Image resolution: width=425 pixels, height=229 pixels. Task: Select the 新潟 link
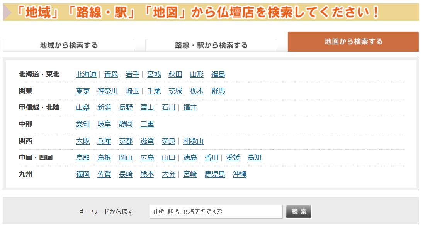(104, 108)
